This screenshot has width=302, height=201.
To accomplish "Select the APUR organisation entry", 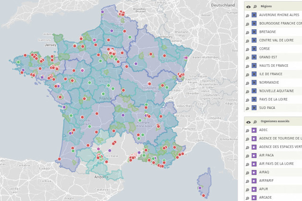I will [x=264, y=189].
